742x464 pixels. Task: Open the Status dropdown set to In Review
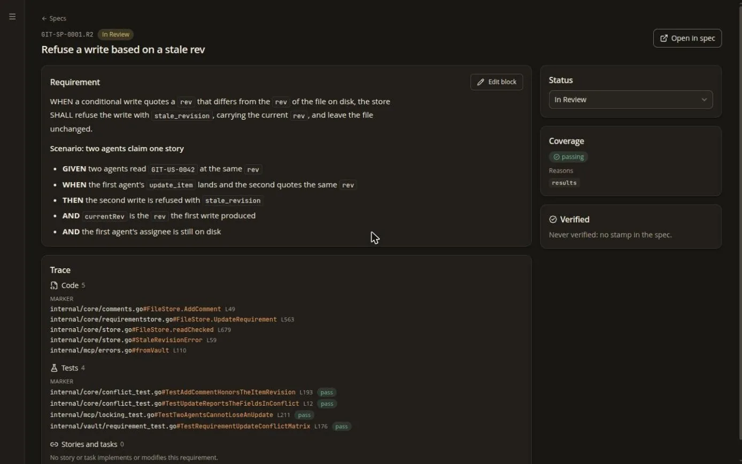pyautogui.click(x=631, y=99)
